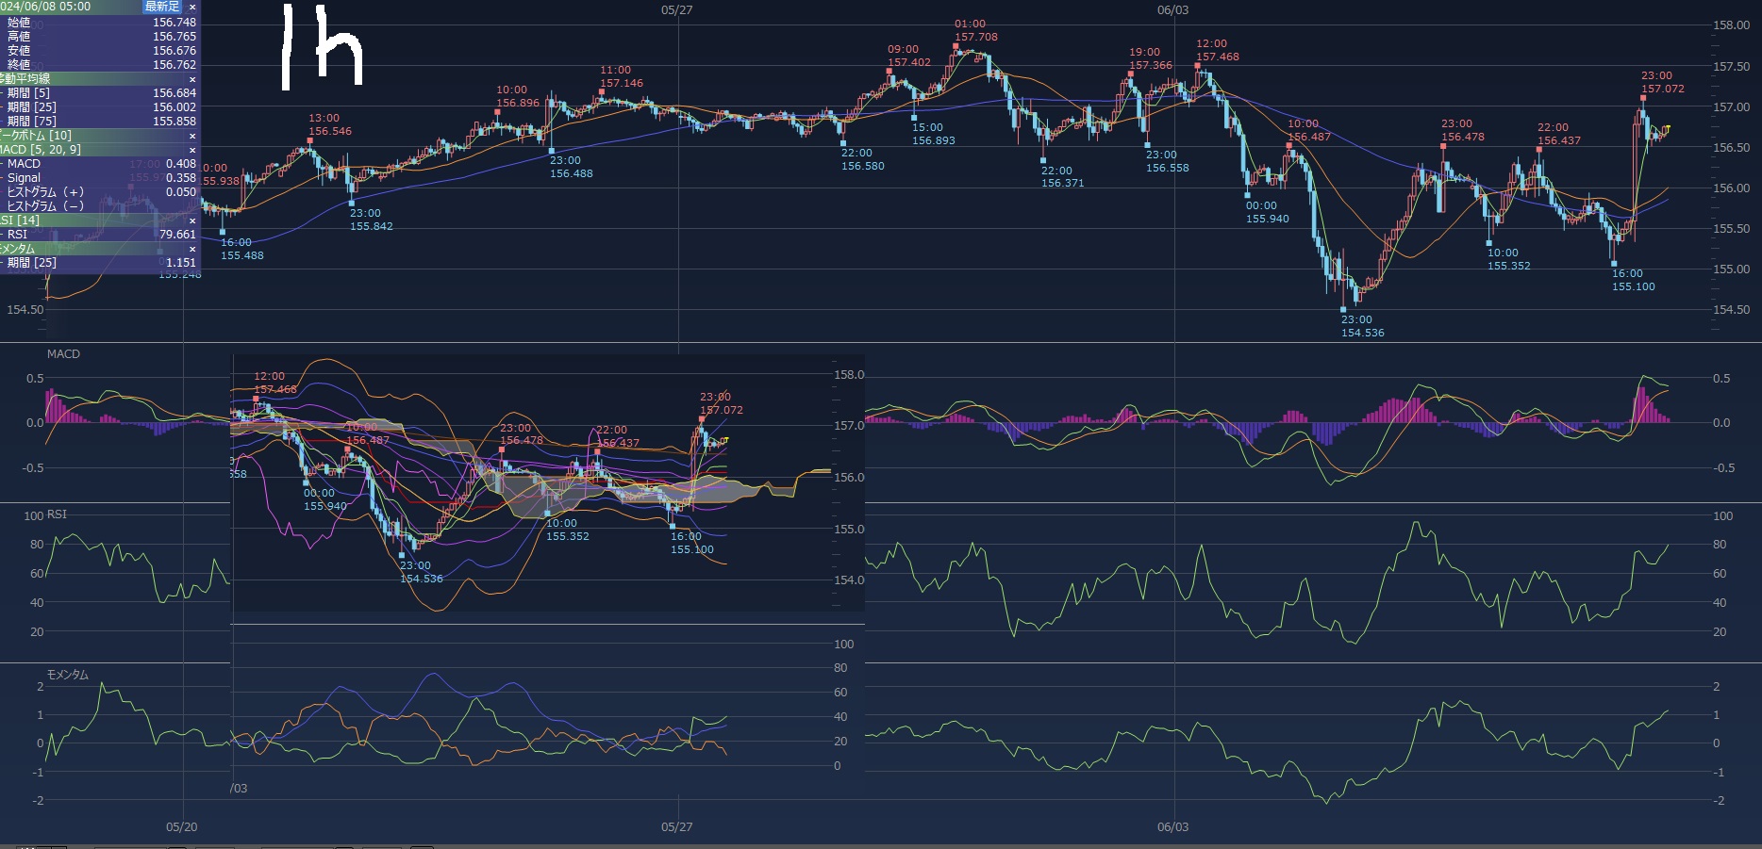Remove the ピークボトム [10] indicator
Screen dimensions: 1762x849
pos(192,136)
